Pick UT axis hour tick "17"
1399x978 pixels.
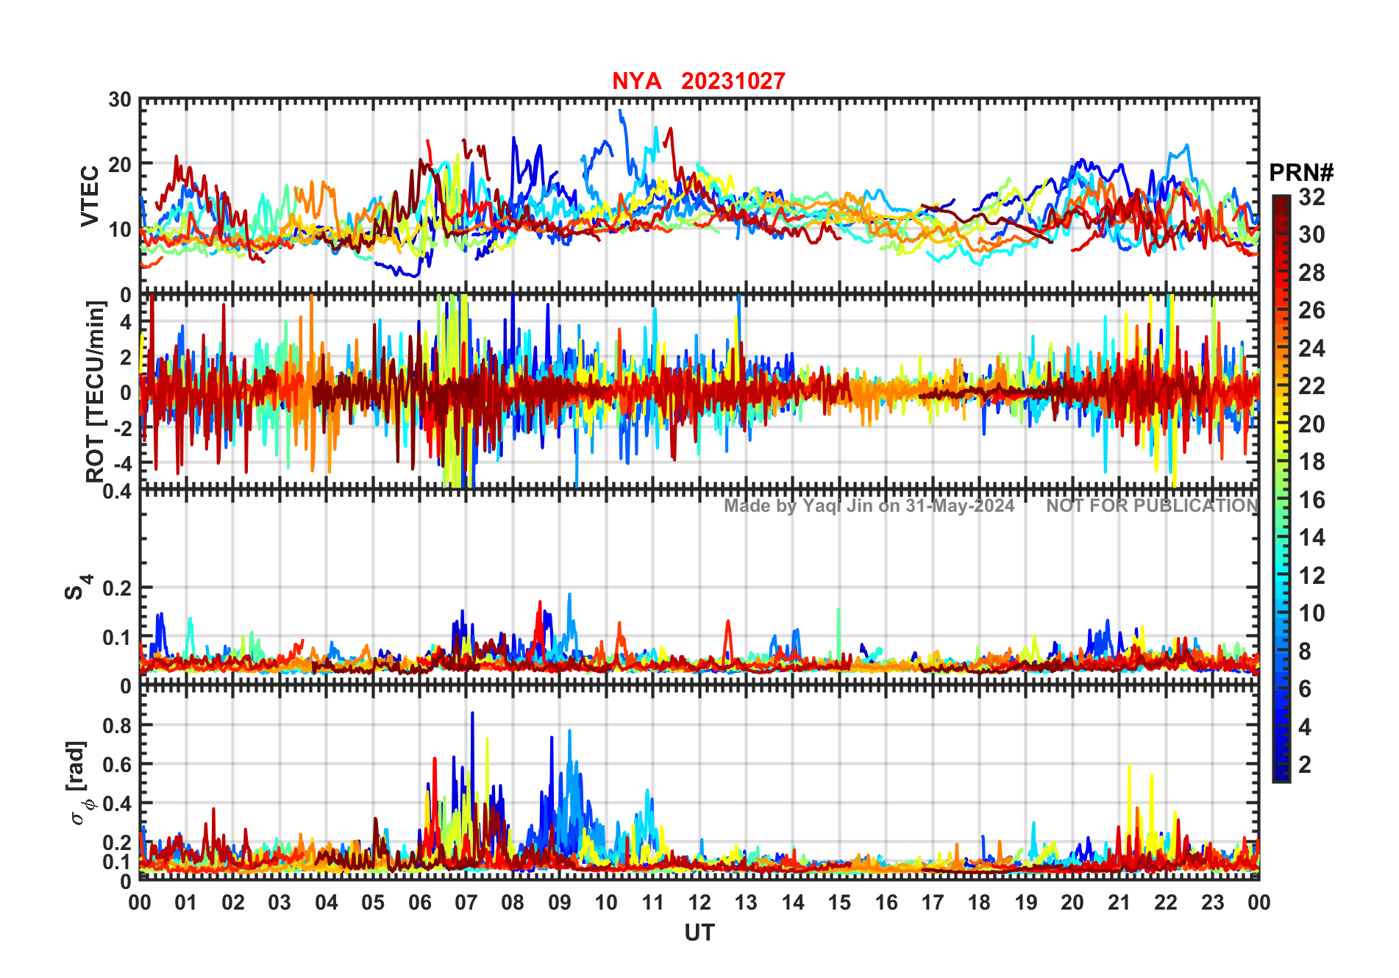[x=933, y=903]
